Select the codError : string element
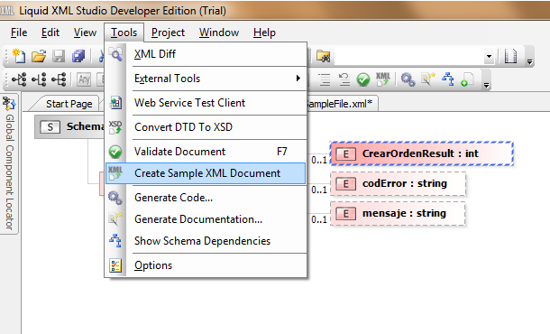Viewport: 550px width, 334px height. [399, 183]
